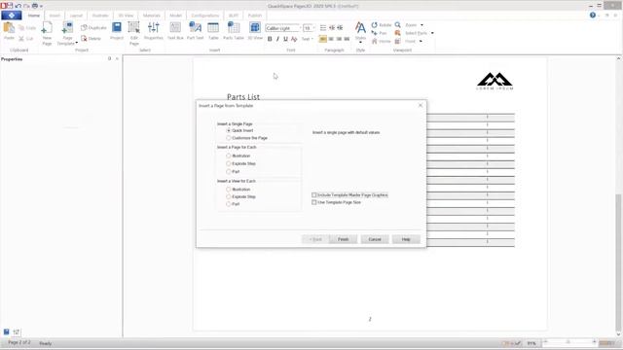Viewport: 623px width, 350px height.
Task: Click the Help button in the dialog
Action: point(406,239)
